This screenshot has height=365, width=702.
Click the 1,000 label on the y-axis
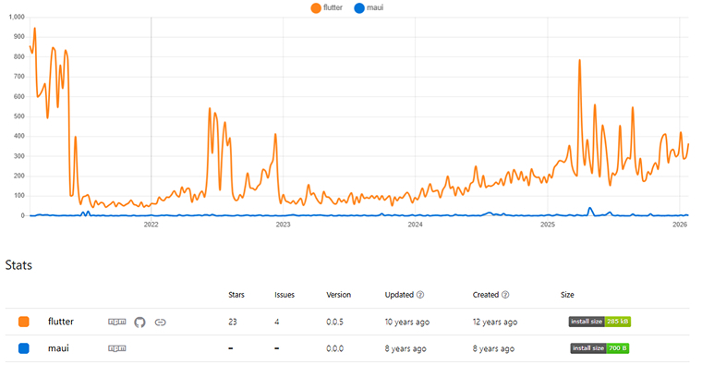click(17, 17)
